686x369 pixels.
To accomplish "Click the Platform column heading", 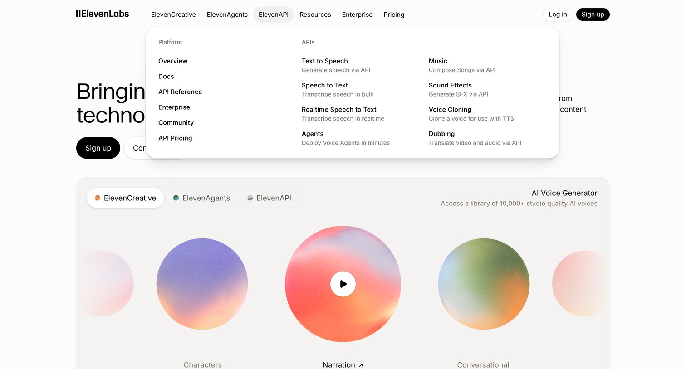I will [170, 42].
